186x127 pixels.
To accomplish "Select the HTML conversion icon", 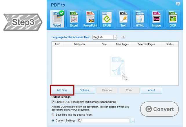I will (140, 19).
